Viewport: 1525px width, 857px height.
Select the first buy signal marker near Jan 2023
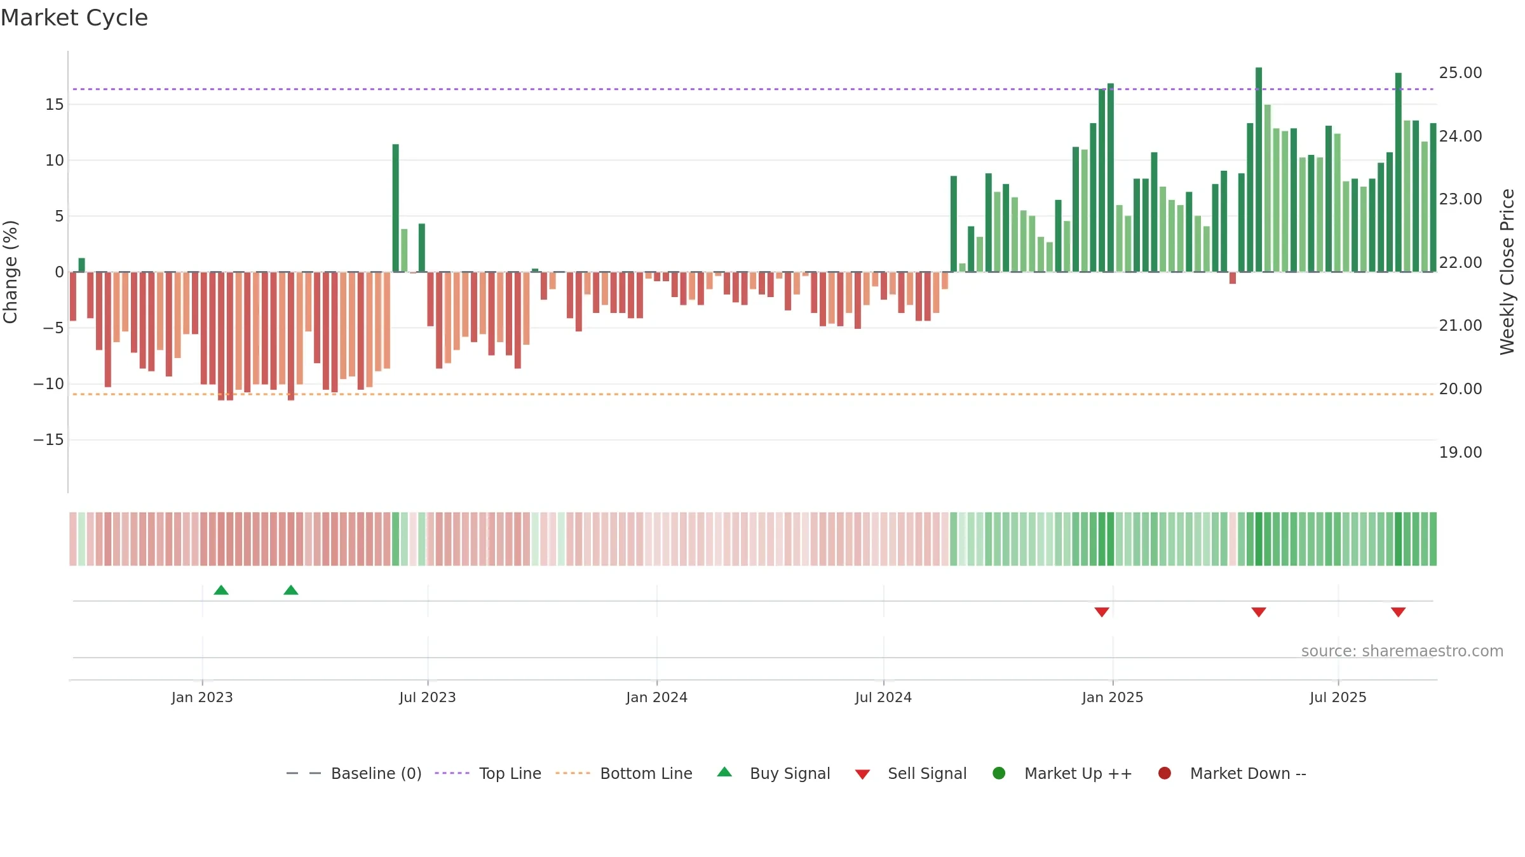tap(221, 590)
